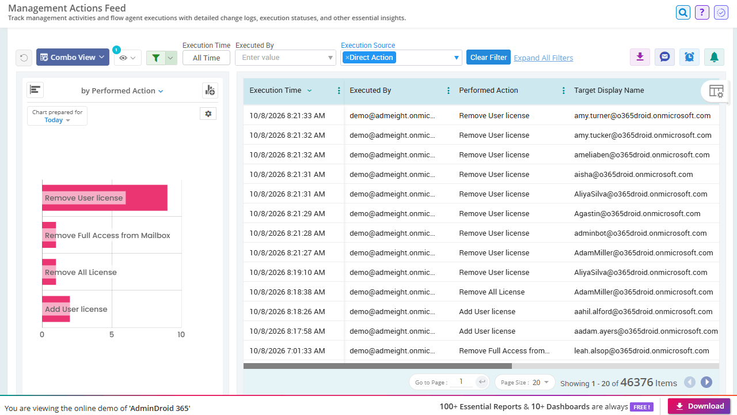Click the chart settings gear icon
This screenshot has width=737, height=415.
click(208, 114)
